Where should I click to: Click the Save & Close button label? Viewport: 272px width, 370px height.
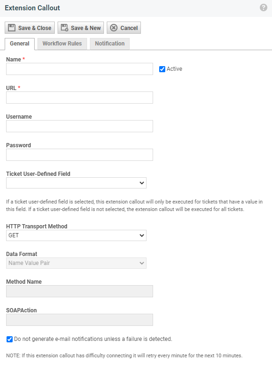[35, 28]
